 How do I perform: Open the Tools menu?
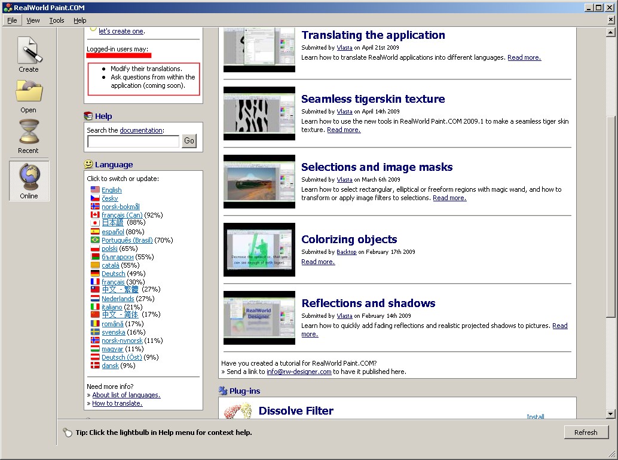(56, 20)
